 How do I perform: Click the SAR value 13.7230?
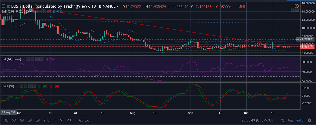coord(57,11)
